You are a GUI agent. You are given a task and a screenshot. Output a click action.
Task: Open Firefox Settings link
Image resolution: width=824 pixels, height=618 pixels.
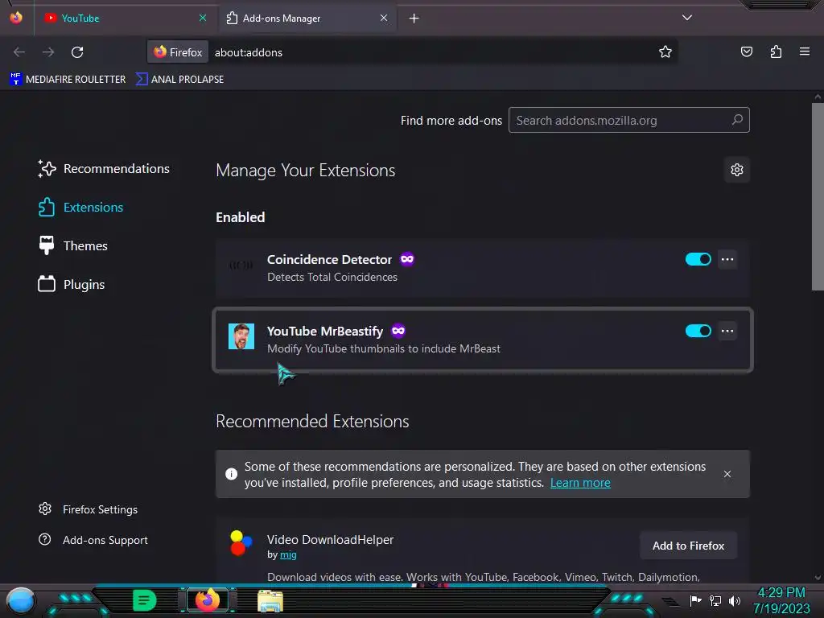coord(89,509)
